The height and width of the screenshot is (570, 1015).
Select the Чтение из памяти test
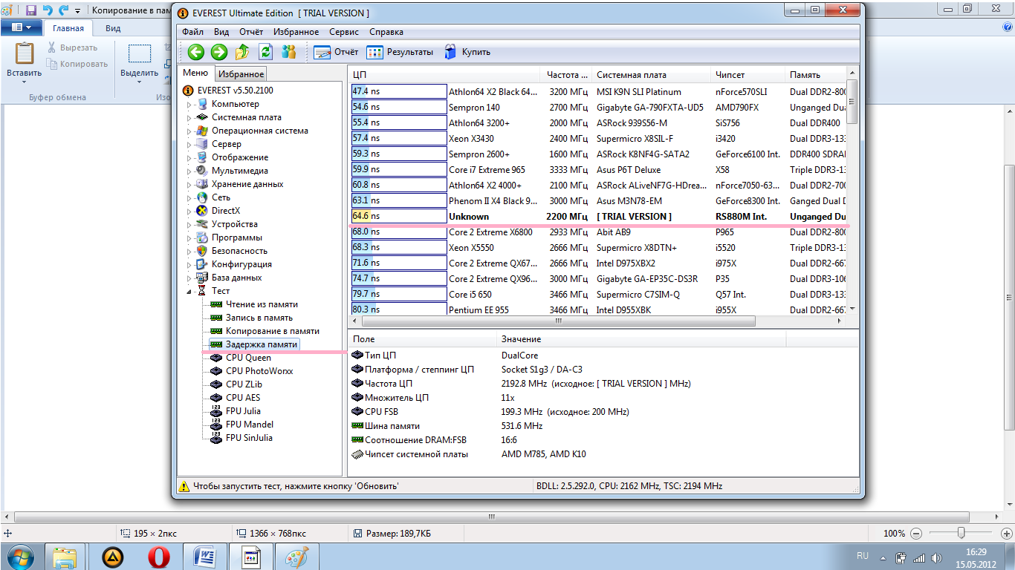pos(262,304)
